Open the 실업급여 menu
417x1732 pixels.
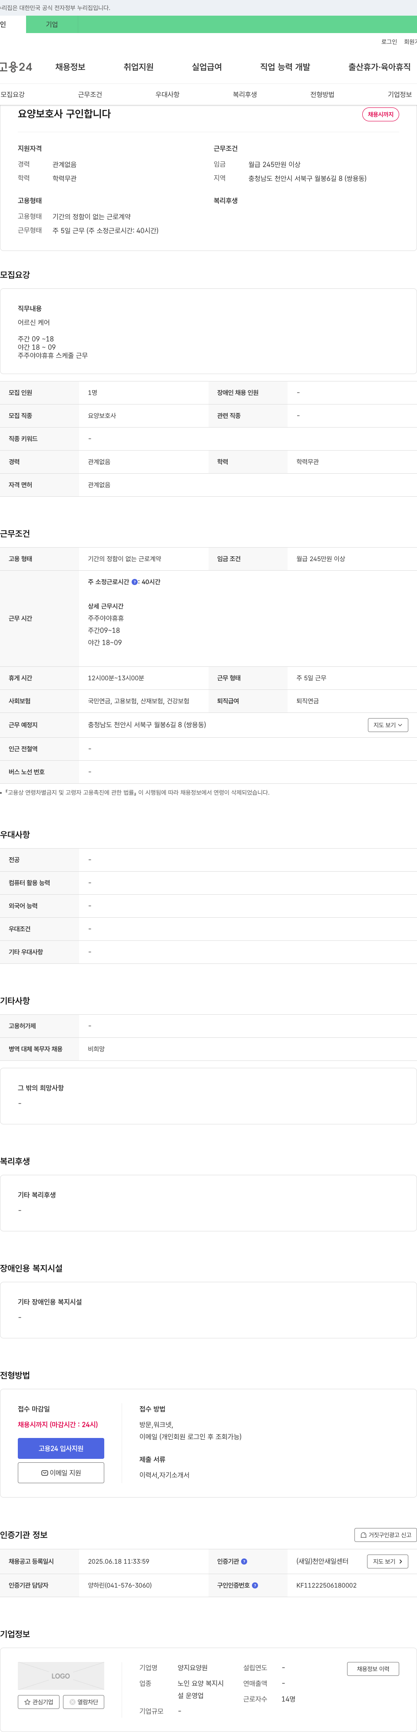(207, 67)
